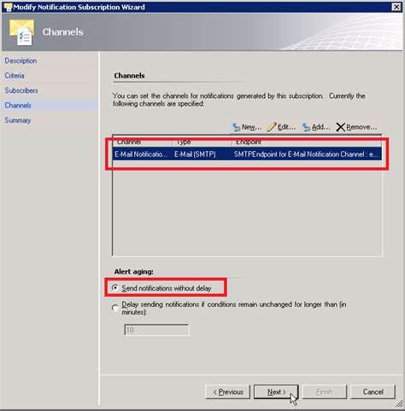This screenshot has width=405, height=411.
Task: Open the Description wizard step
Action: pos(21,61)
